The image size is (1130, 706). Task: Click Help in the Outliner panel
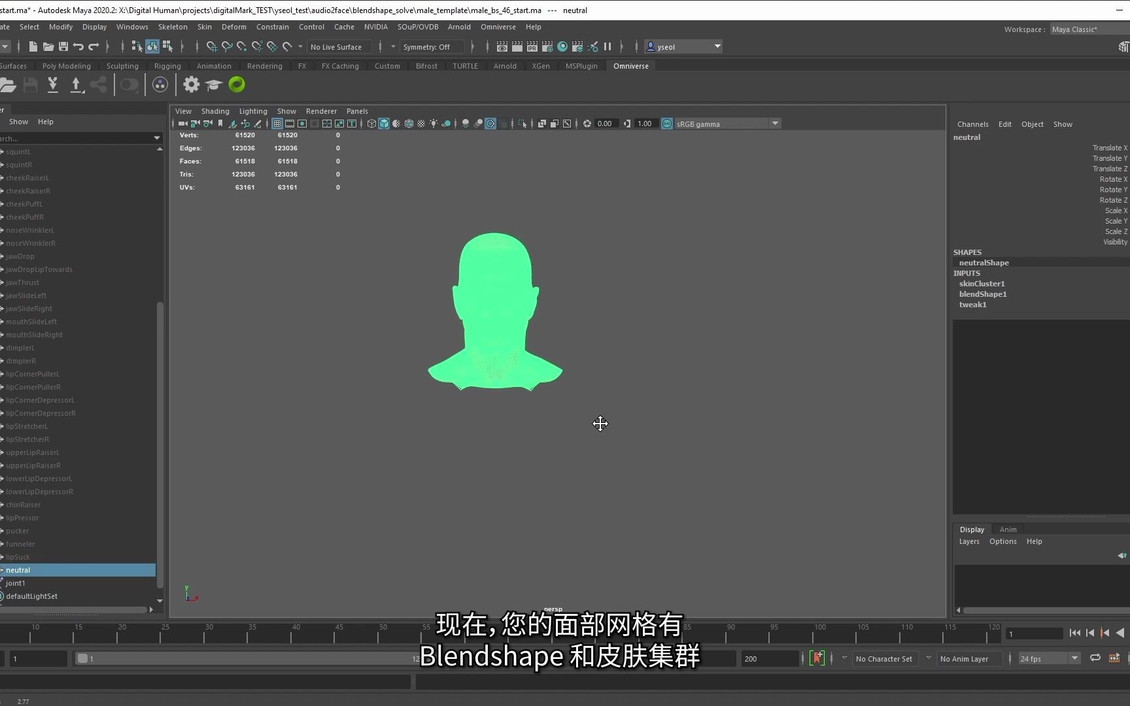coord(45,122)
